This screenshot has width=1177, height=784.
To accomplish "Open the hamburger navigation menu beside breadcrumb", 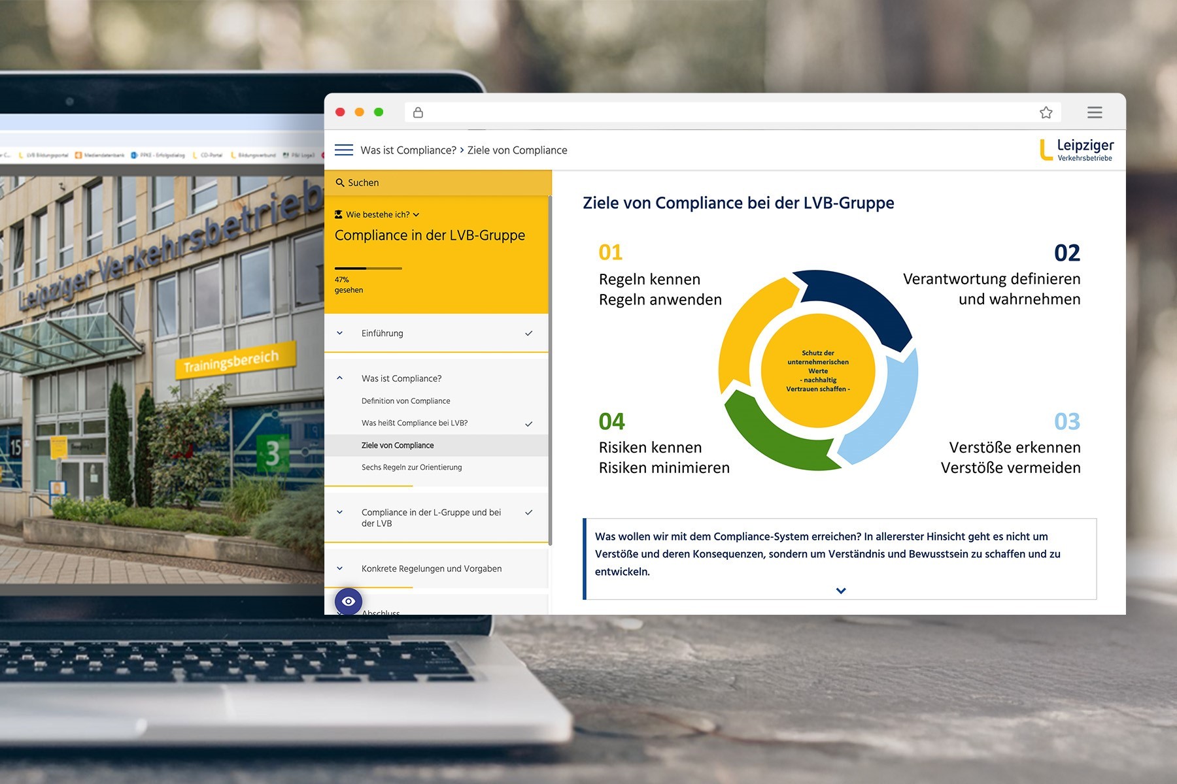I will click(343, 150).
